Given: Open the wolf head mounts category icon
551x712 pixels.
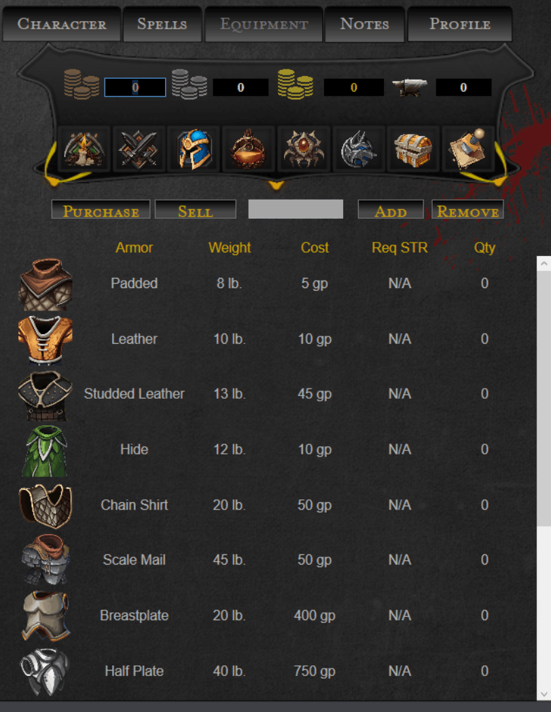Looking at the screenshot, I should tap(359, 149).
